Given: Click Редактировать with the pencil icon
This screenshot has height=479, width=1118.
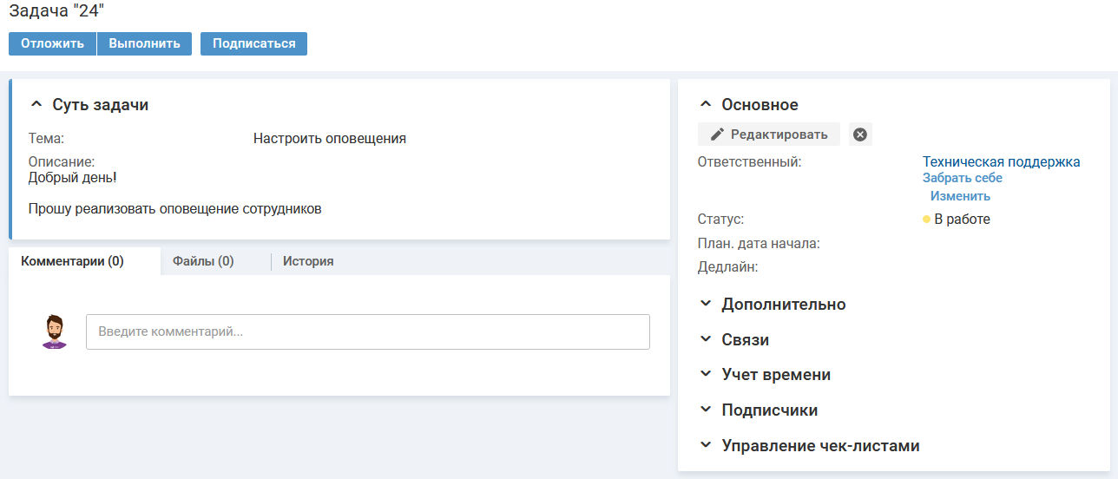Looking at the screenshot, I should point(769,135).
